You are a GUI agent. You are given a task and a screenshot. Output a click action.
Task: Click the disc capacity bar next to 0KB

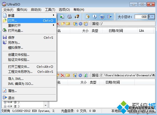(152, 17)
